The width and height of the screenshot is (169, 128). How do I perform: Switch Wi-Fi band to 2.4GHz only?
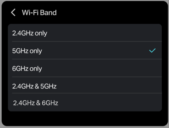[30, 33]
